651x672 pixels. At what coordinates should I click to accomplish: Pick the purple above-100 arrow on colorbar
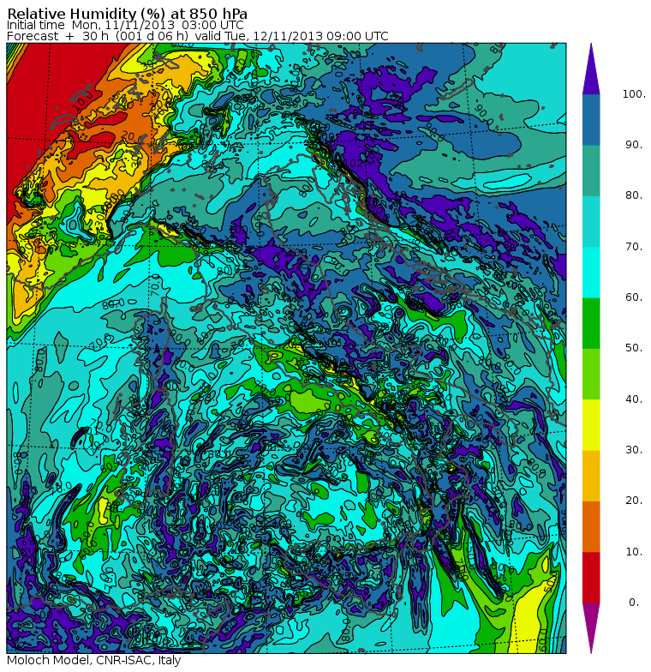(591, 69)
